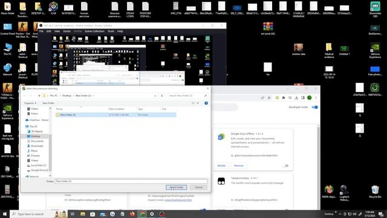The height and width of the screenshot is (218, 387).
Task: Open Recycle Bin on the desktop
Action: pos(375,191)
